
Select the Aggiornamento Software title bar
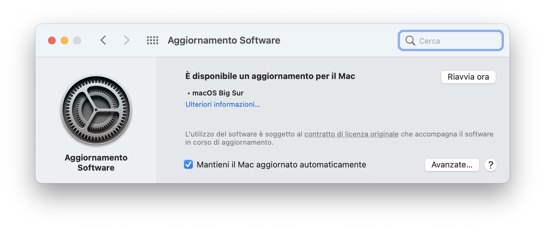tap(224, 40)
